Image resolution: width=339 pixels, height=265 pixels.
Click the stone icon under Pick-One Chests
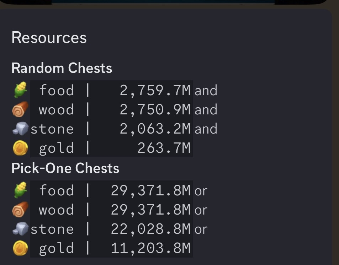click(20, 229)
